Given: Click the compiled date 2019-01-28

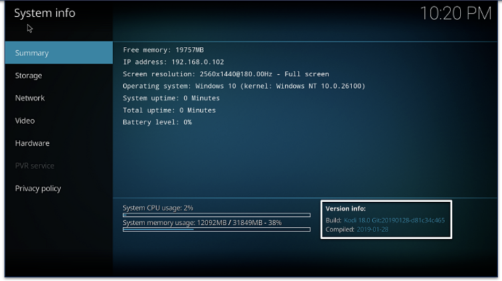Looking at the screenshot, I should (372, 229).
